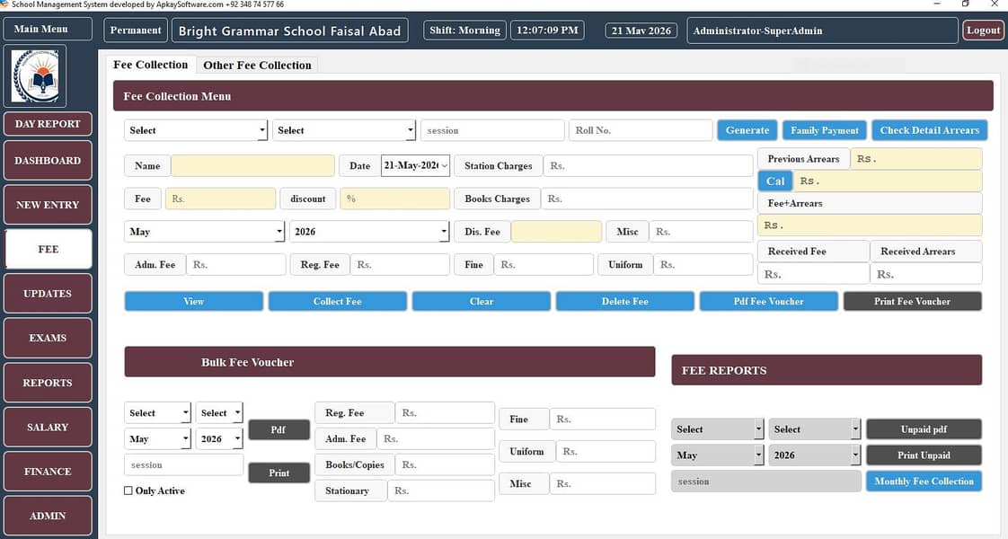Image resolution: width=1008 pixels, height=539 pixels.
Task: Click Check Detail Arrears button
Action: tap(930, 130)
